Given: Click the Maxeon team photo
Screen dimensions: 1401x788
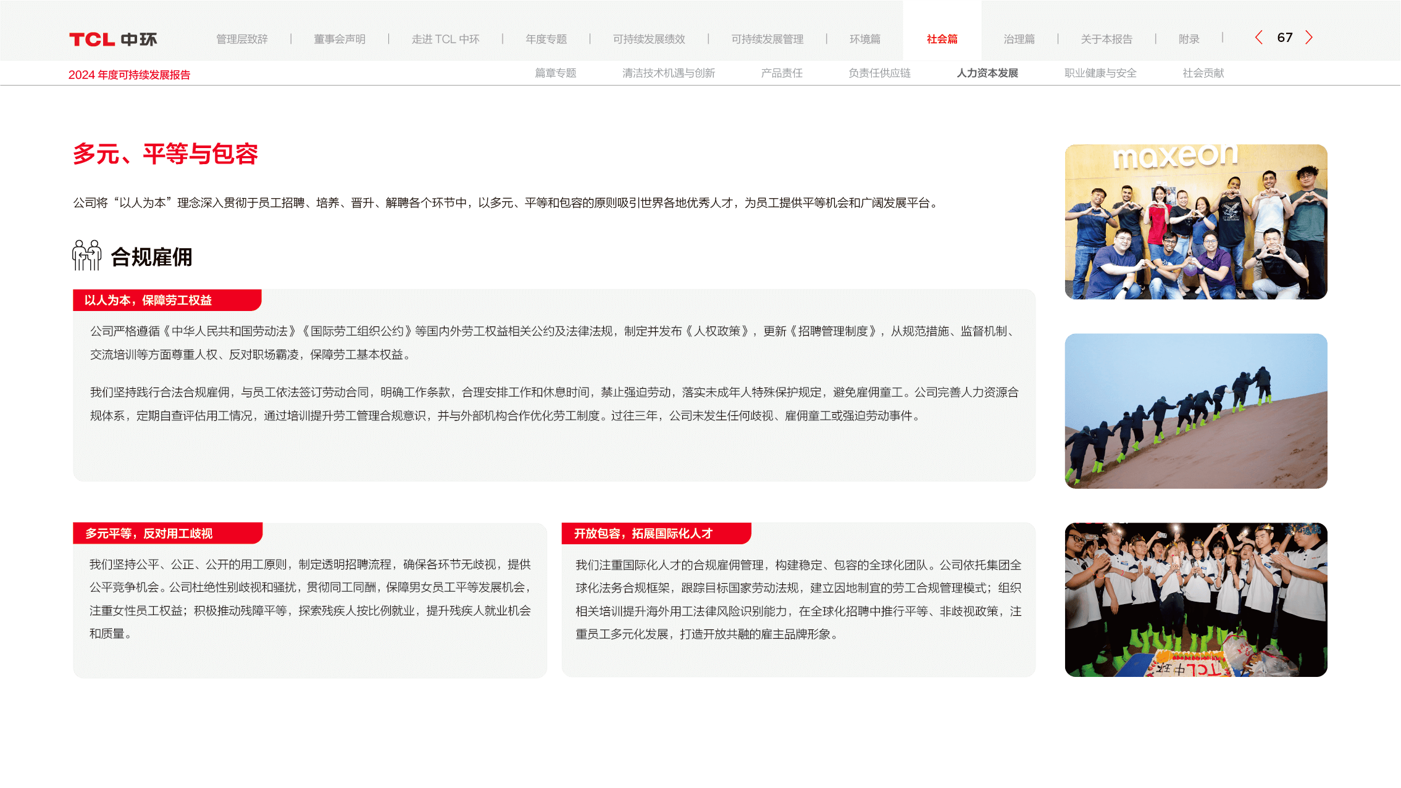Looking at the screenshot, I should (1195, 222).
